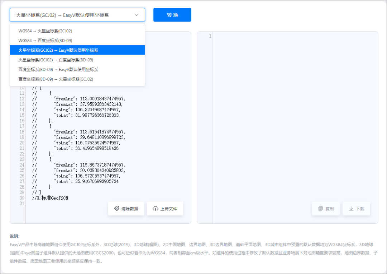387x274 pixels.
Task: Select WGS84 → 火星坐标系(GCJ02) option
Action: point(77,31)
